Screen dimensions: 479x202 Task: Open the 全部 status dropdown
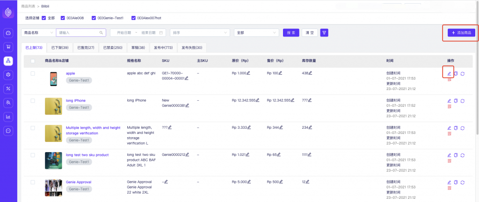point(256,33)
